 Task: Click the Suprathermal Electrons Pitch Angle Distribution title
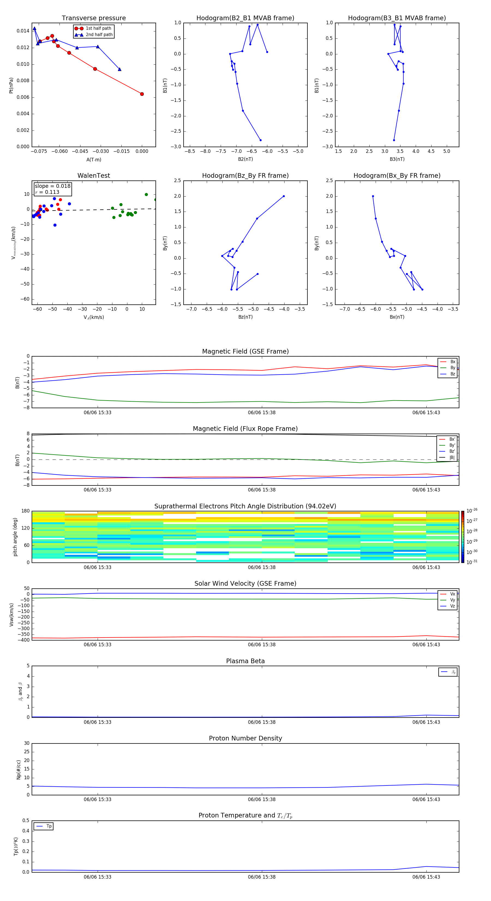click(x=245, y=506)
